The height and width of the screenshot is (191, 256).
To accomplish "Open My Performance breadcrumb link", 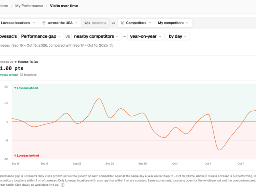I will click(29, 6).
